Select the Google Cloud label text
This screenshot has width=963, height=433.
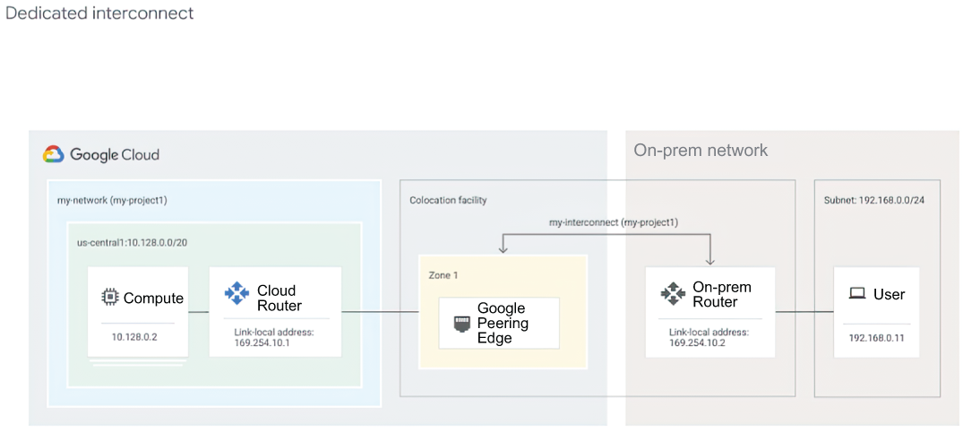pyautogui.click(x=115, y=154)
